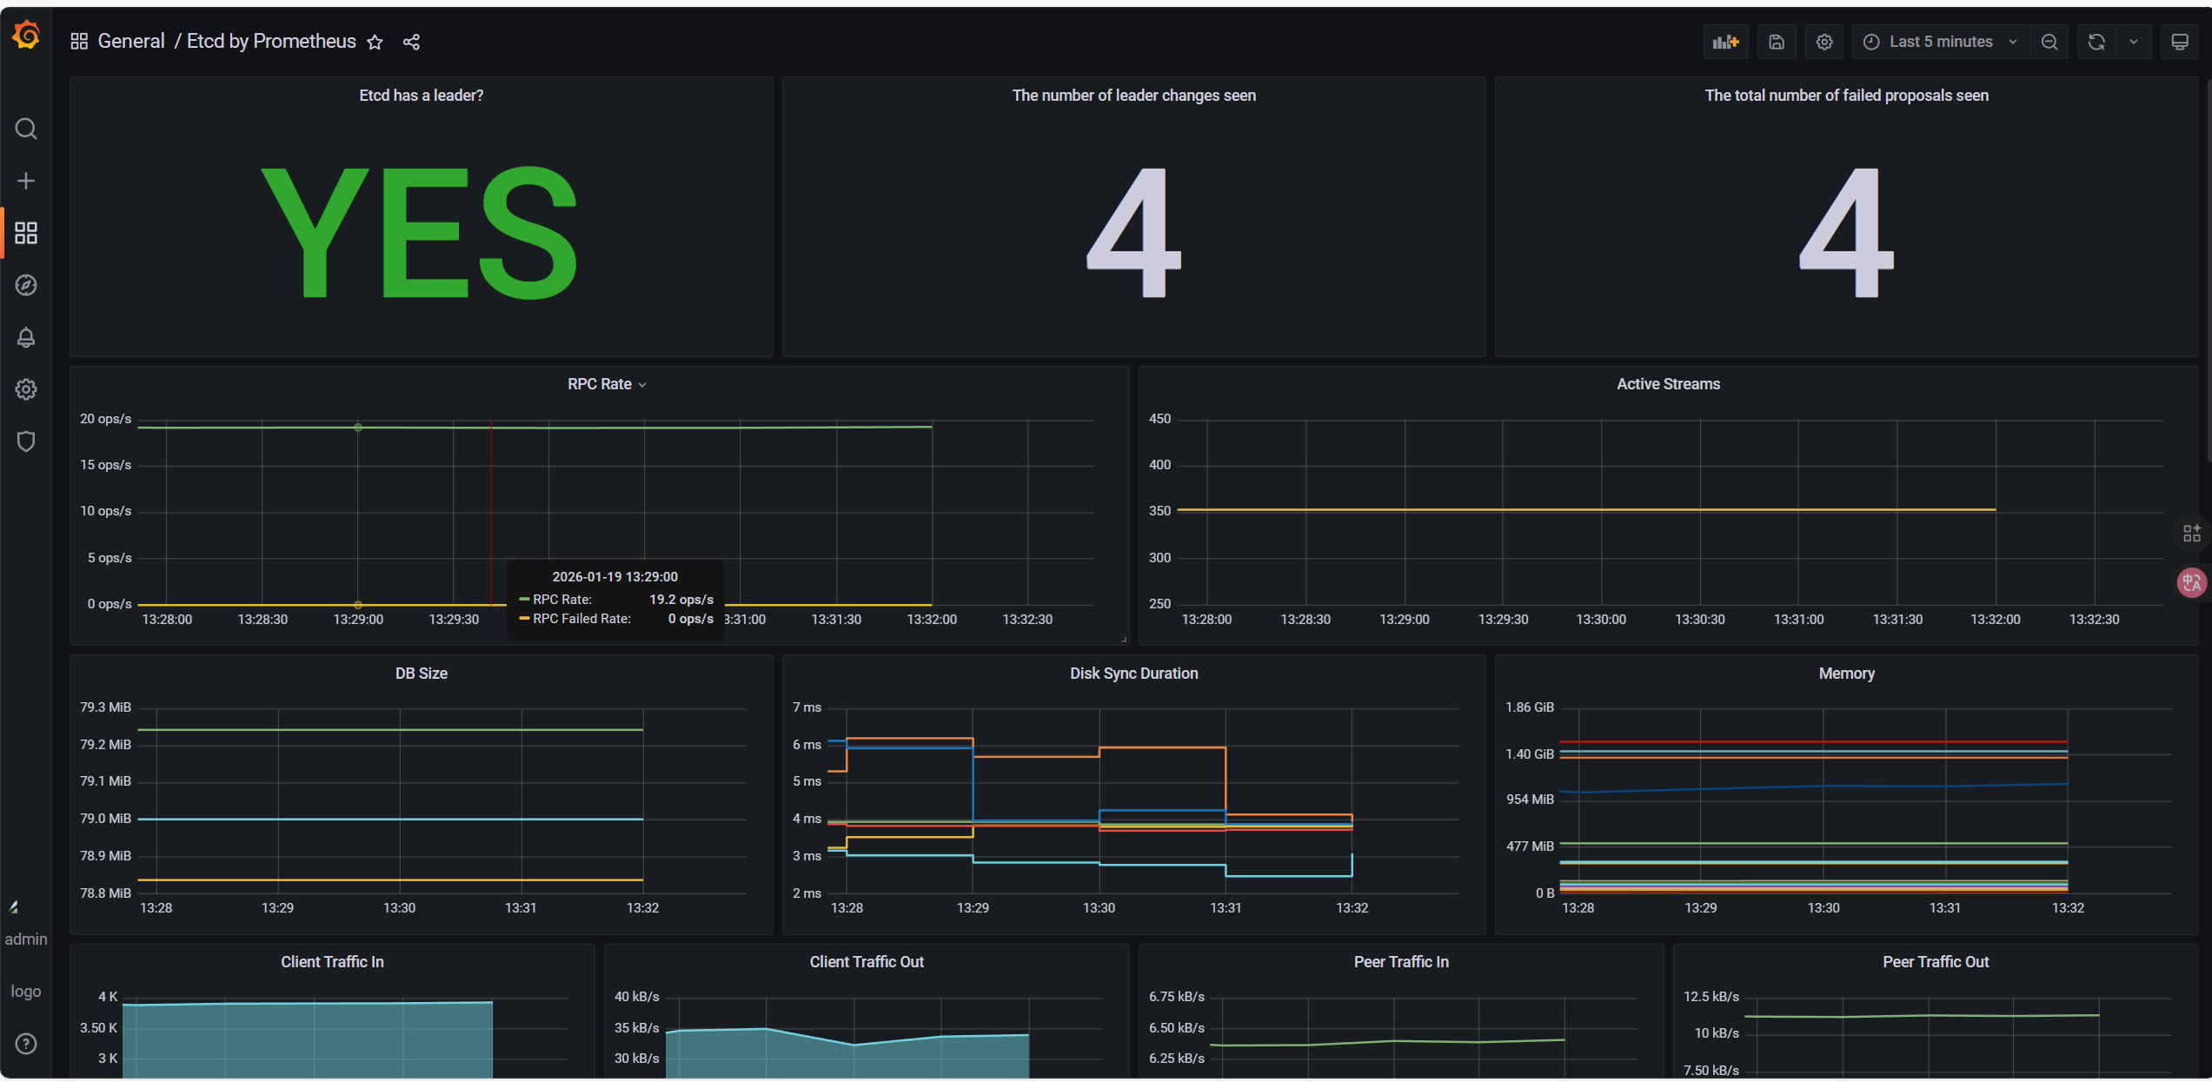Open the Configuration gear menu in sidebar

[26, 389]
